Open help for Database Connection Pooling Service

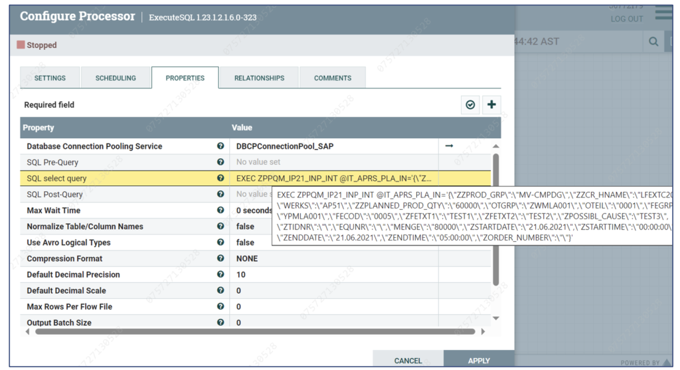pos(220,146)
